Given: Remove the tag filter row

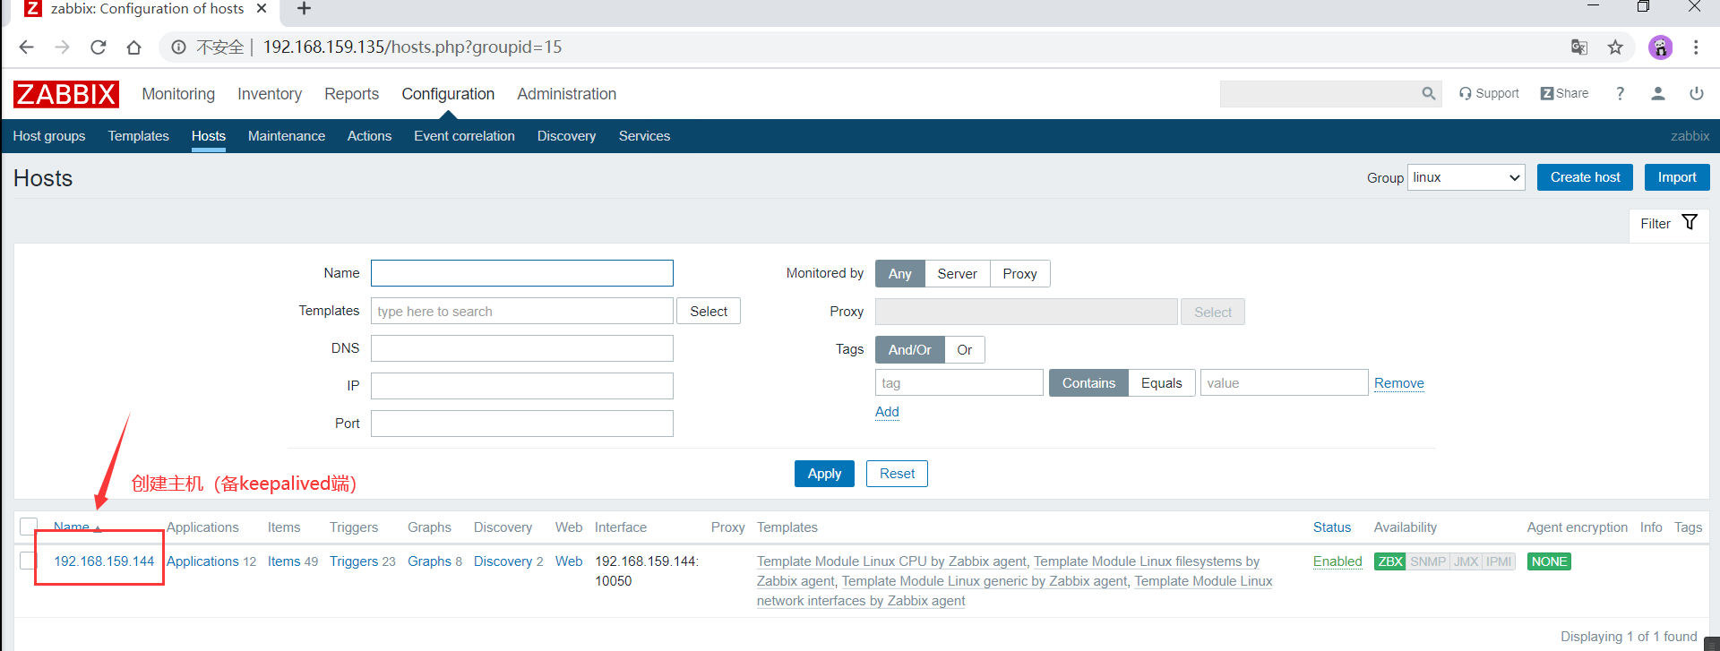Looking at the screenshot, I should [1398, 383].
